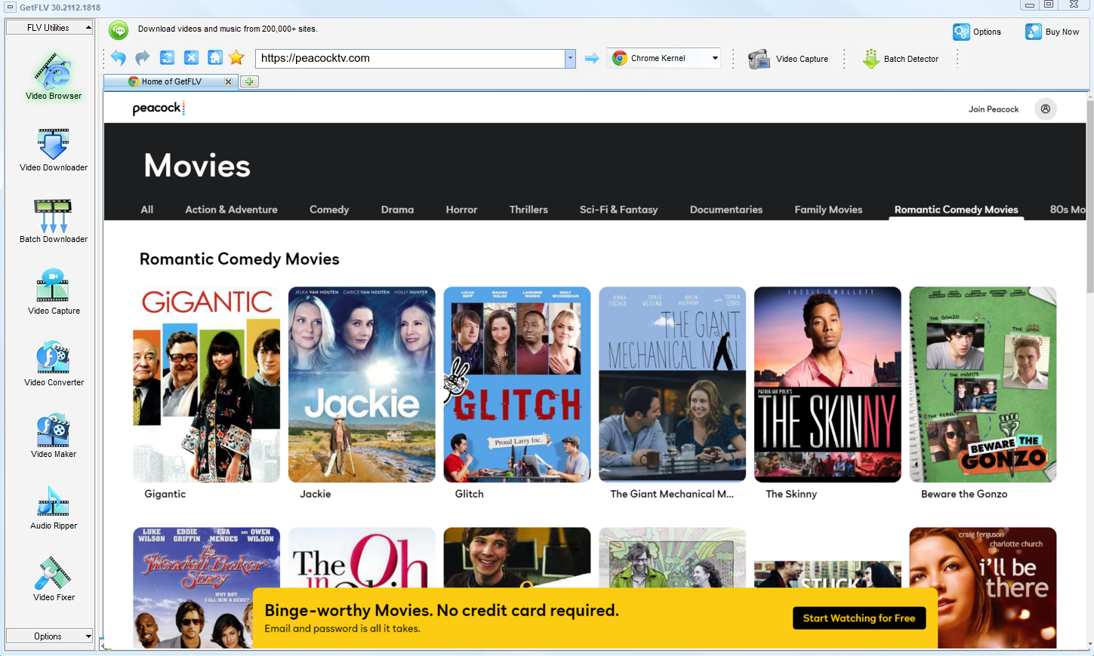
Task: Add page to favorites with star icon
Action: (237, 58)
